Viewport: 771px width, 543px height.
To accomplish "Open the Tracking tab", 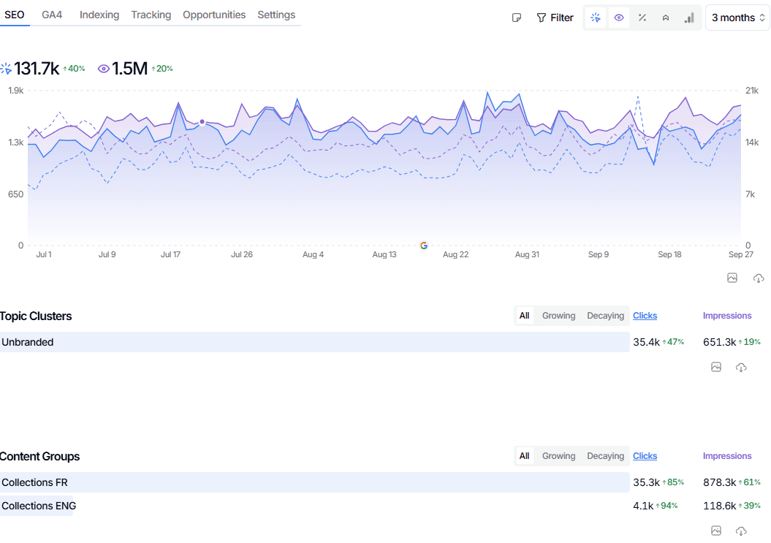I will coord(151,15).
